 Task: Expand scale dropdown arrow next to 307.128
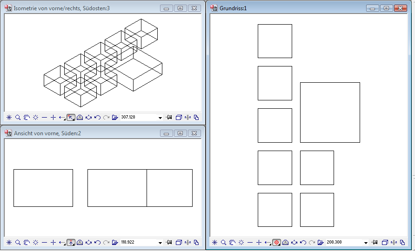pos(160,118)
